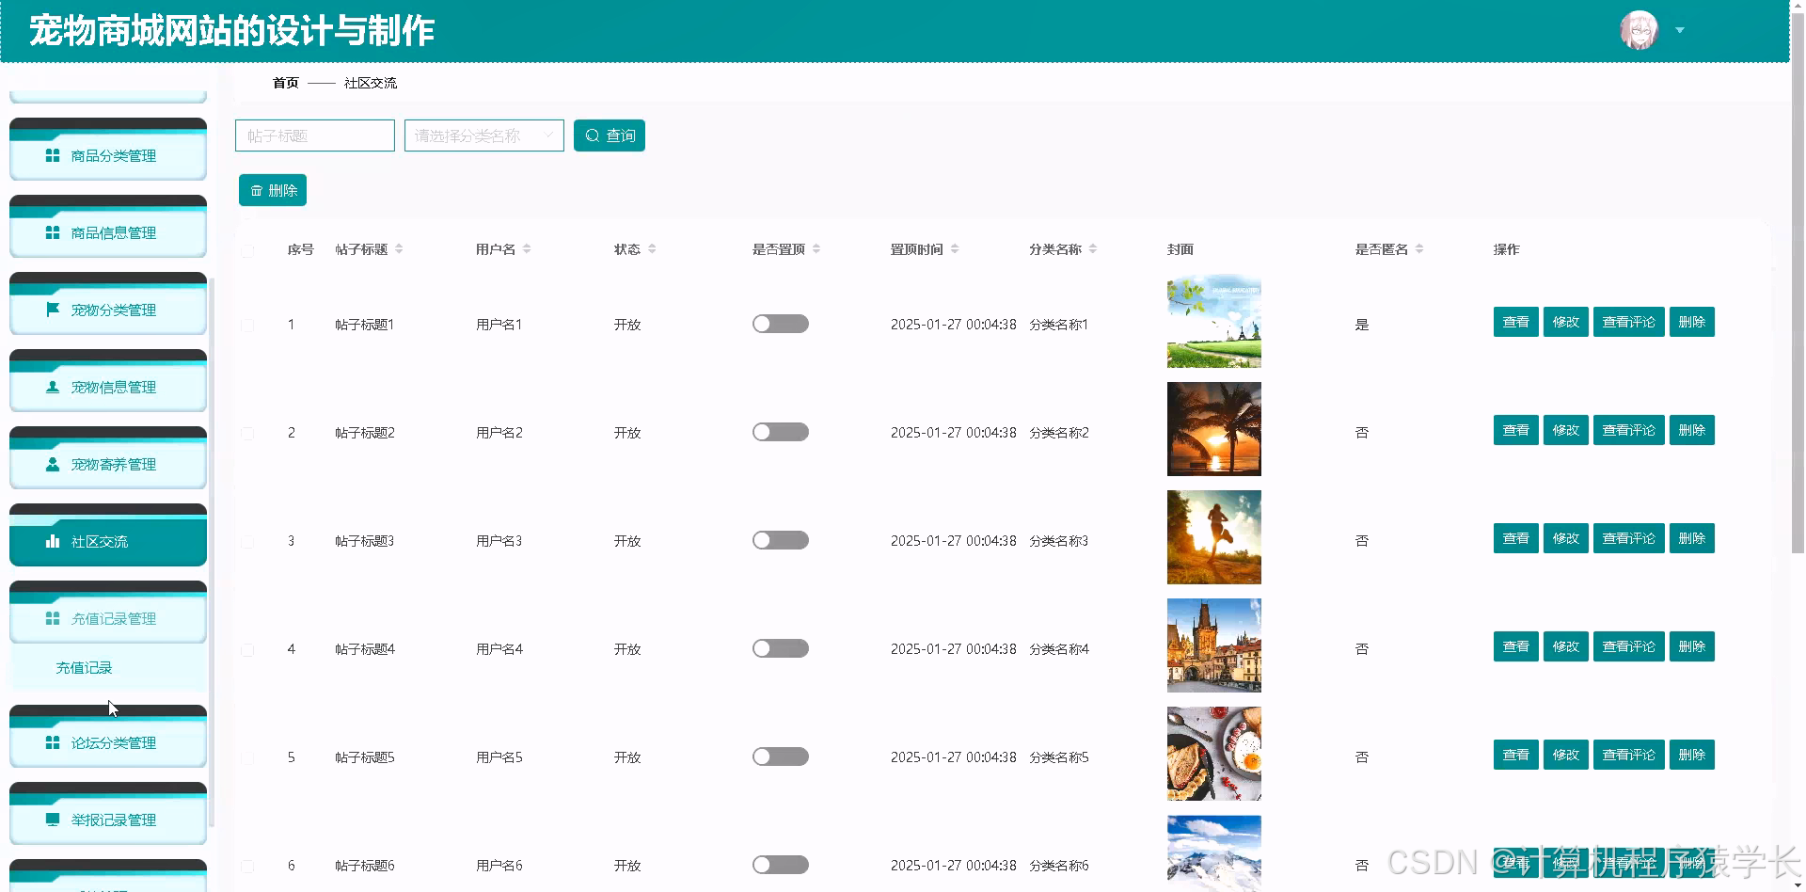Screen dimensions: 1806x892
Task: Sort by 用户名 column arrows
Action: [527, 249]
